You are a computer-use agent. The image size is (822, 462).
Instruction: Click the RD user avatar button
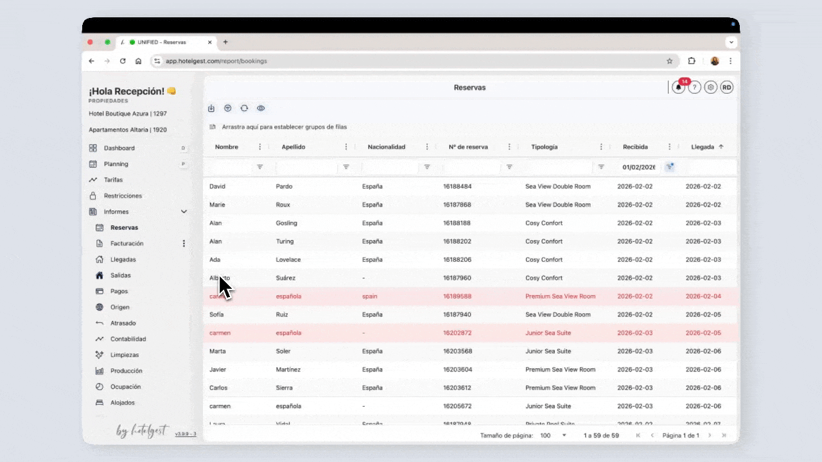tap(726, 88)
